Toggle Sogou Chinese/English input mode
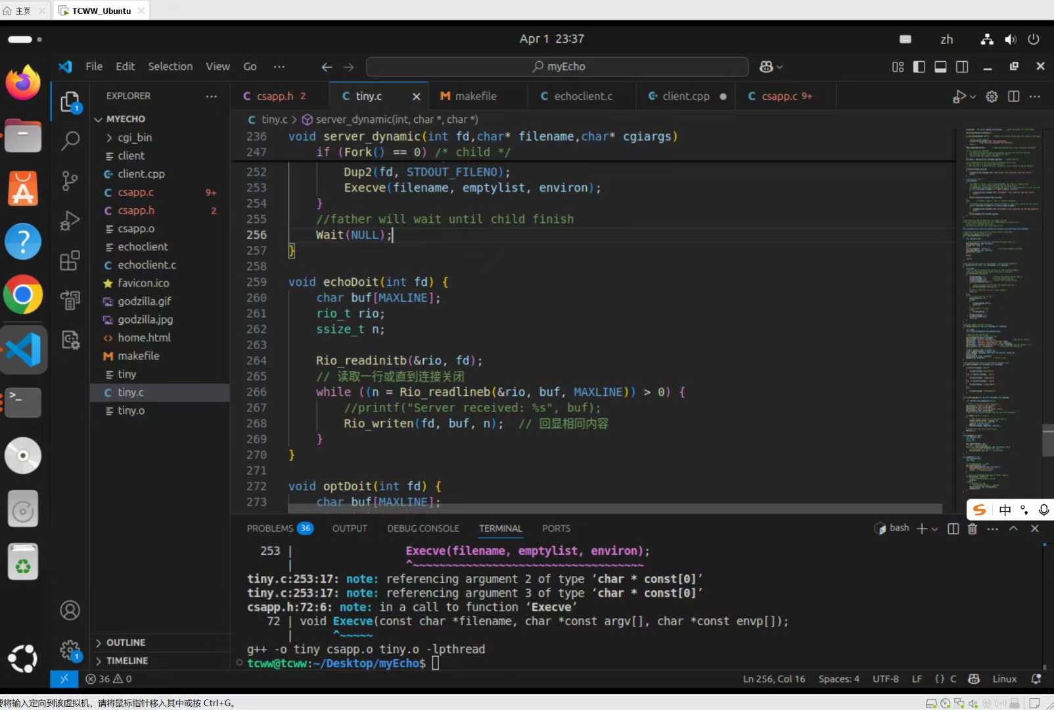The height and width of the screenshot is (710, 1054). pyautogui.click(x=1005, y=510)
